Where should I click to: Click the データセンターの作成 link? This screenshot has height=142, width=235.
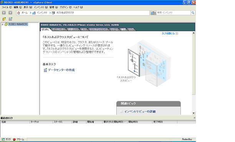[61, 70]
